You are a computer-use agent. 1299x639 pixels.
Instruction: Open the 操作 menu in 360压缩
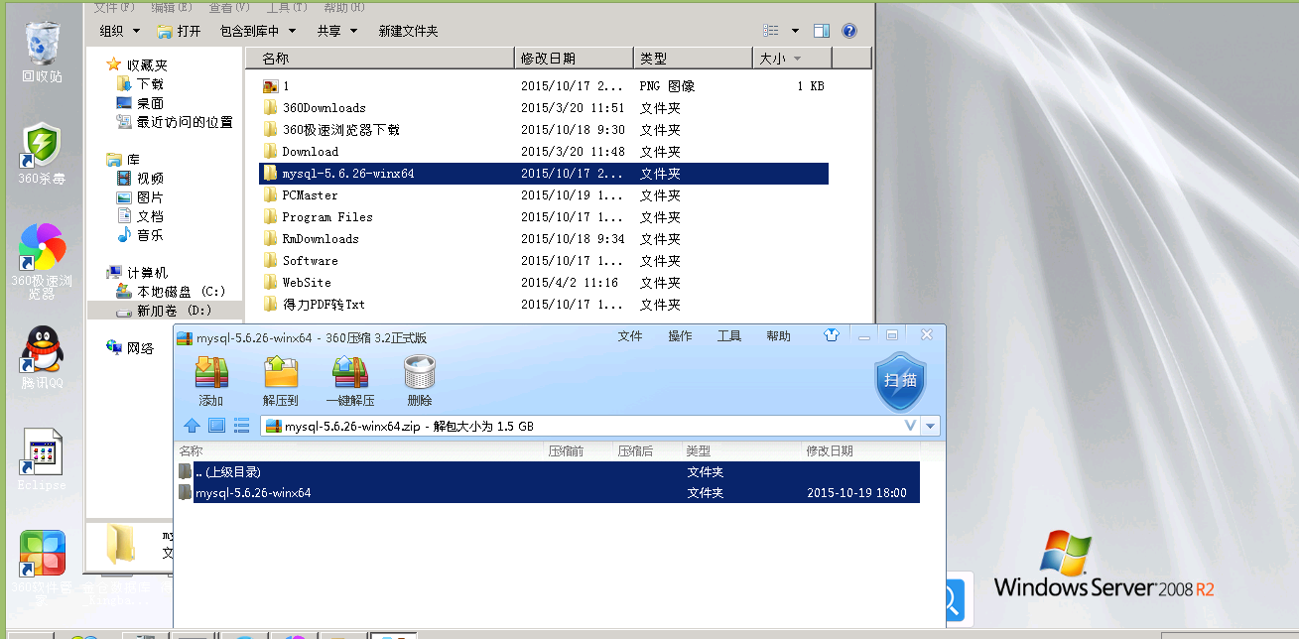coord(680,336)
